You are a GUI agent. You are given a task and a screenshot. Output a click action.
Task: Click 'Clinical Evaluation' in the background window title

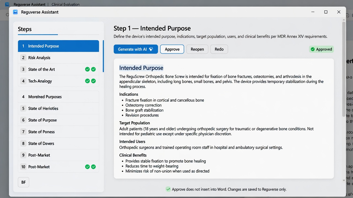point(66,4)
